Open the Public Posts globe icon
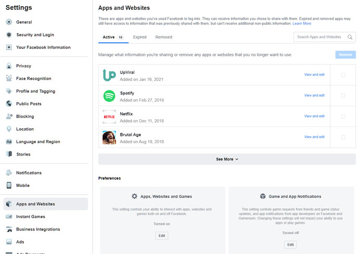The height and width of the screenshot is (254, 364). click(x=9, y=104)
